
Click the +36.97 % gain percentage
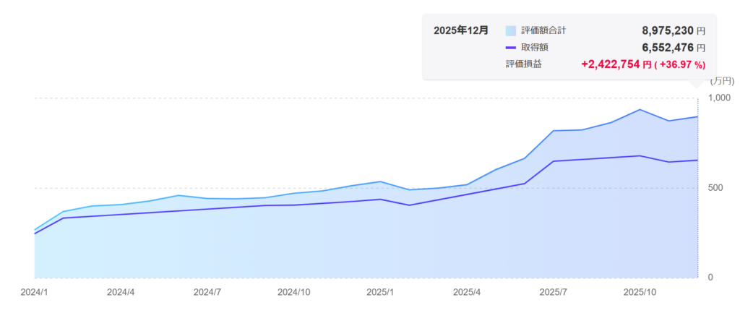(x=680, y=64)
